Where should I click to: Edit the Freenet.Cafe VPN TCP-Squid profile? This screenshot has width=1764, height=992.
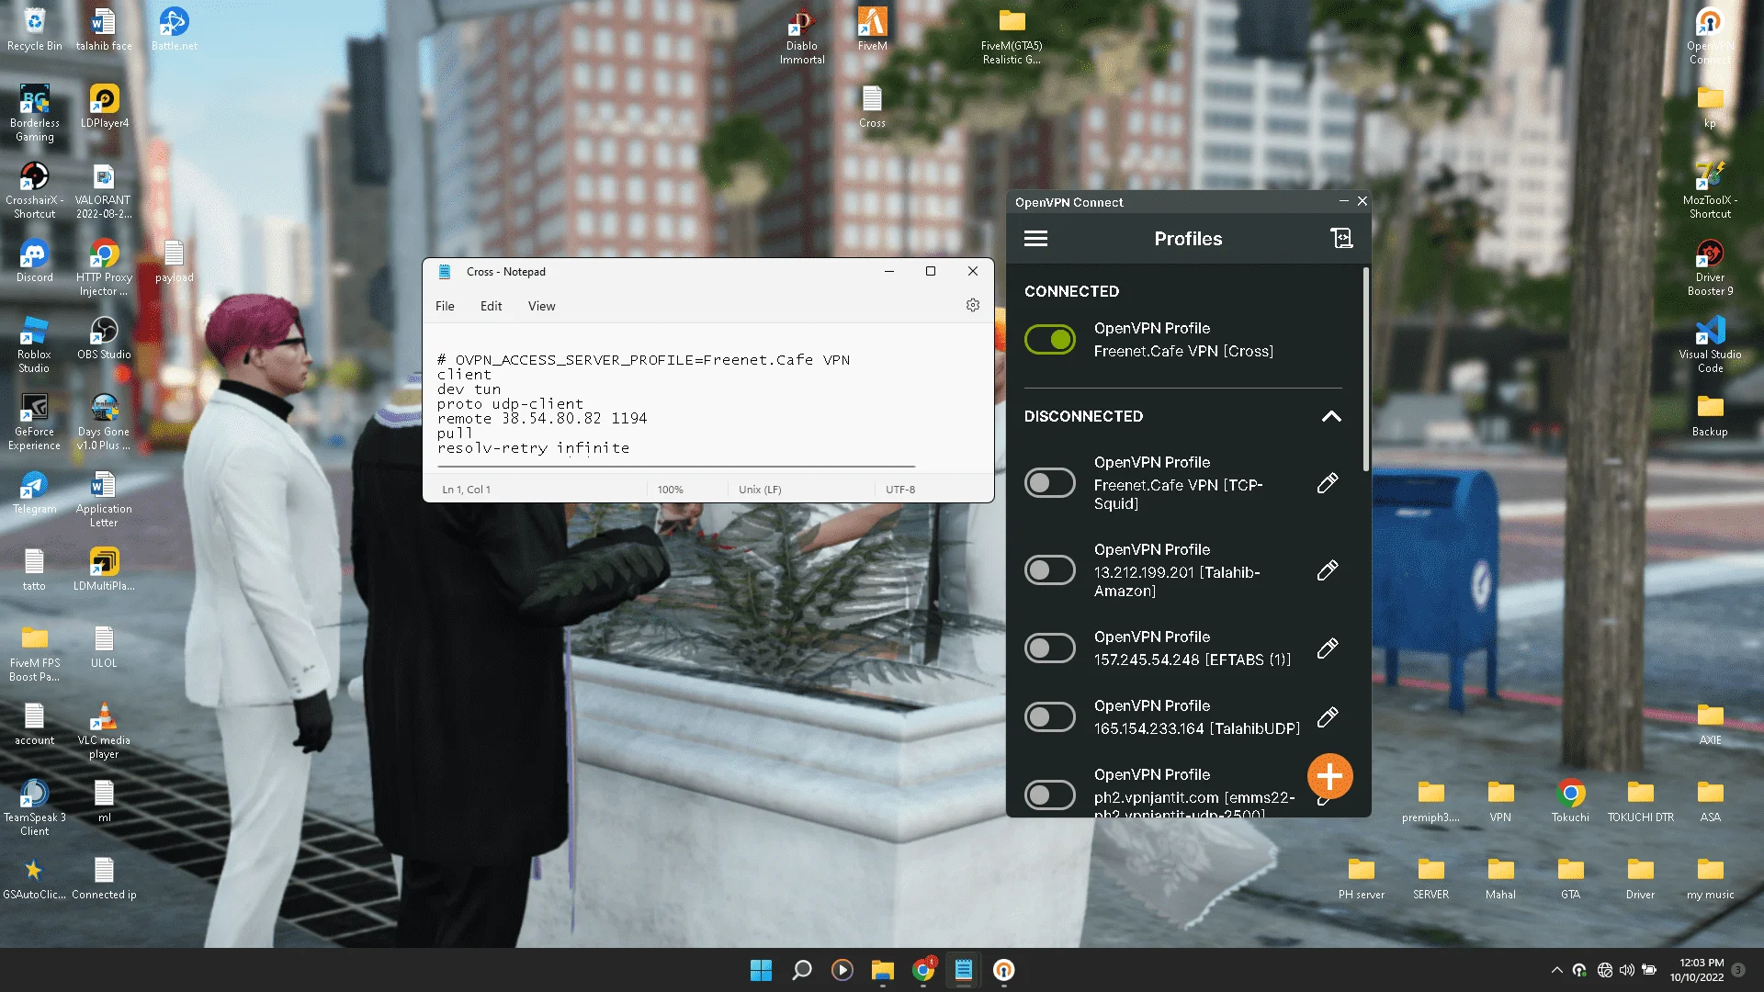click(1328, 483)
